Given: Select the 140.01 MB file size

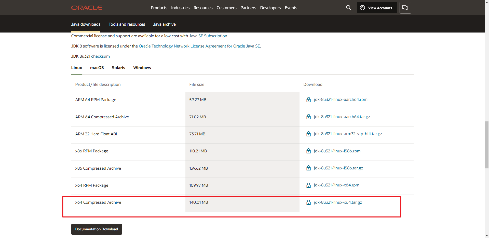Looking at the screenshot, I should click(x=198, y=202).
